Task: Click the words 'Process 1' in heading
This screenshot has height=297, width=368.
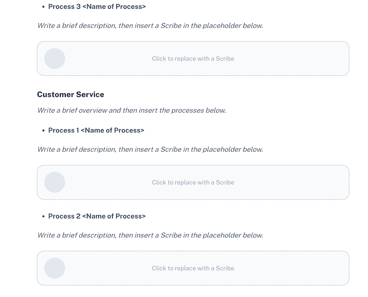Action: coord(63,130)
